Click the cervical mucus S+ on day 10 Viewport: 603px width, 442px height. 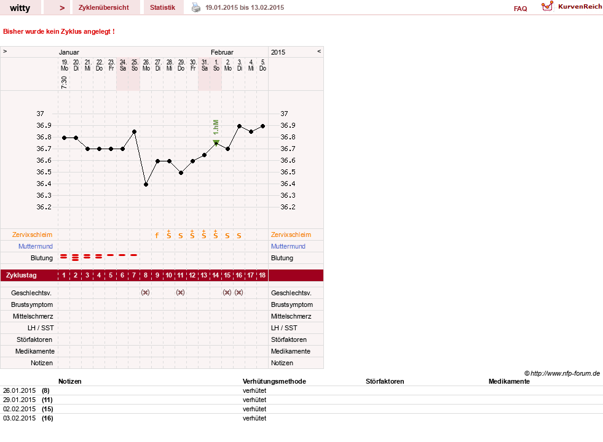pos(169,235)
